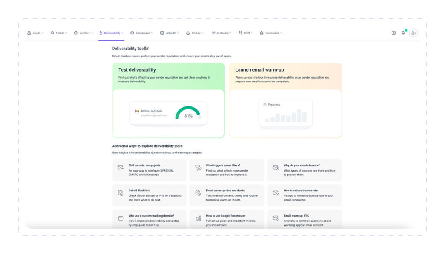Open the Campaigns menu label

[x=143, y=33]
